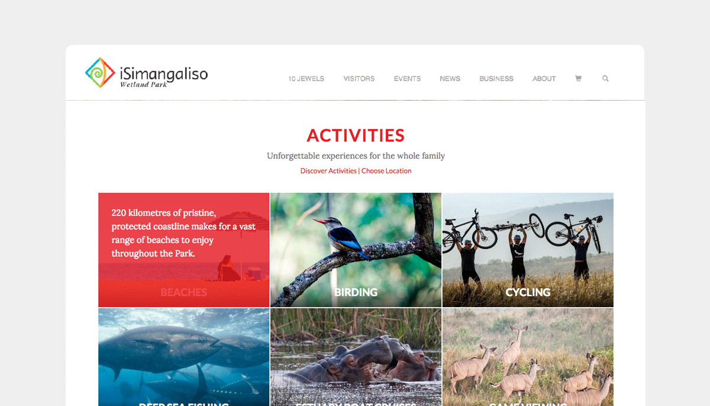Choose the Deep Sea Fishing tile
The width and height of the screenshot is (710, 406).
(x=184, y=357)
